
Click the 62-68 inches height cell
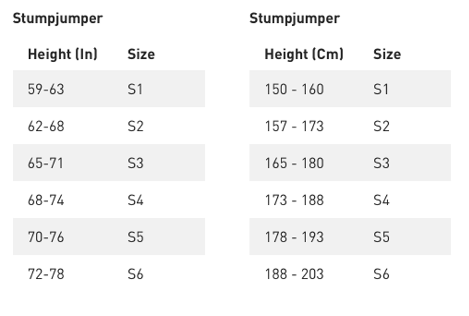tap(46, 126)
